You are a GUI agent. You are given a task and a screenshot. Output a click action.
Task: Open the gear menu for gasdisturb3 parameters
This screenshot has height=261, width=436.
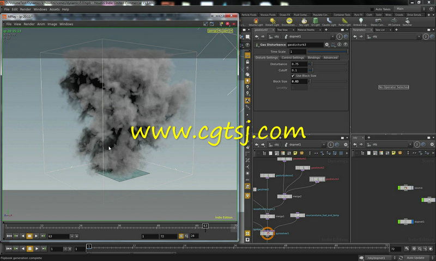click(326, 45)
